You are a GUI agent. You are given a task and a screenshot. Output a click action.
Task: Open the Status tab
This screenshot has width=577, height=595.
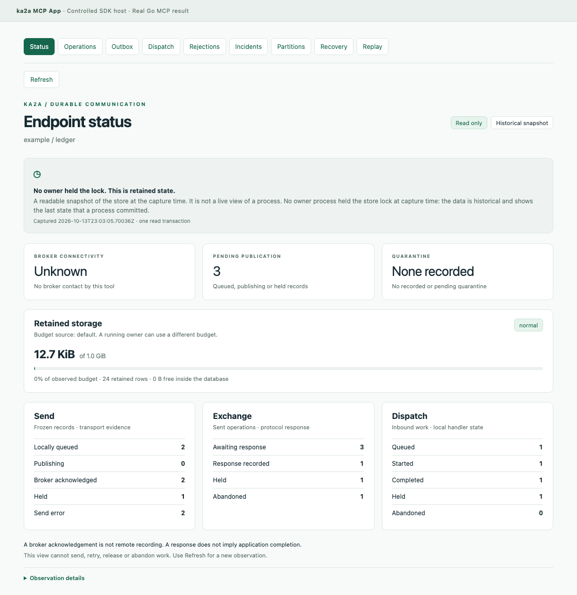39,47
